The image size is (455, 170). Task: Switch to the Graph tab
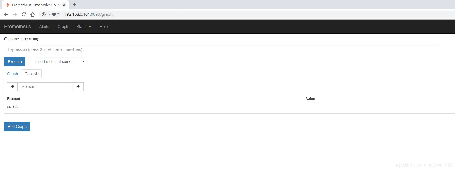click(x=12, y=74)
